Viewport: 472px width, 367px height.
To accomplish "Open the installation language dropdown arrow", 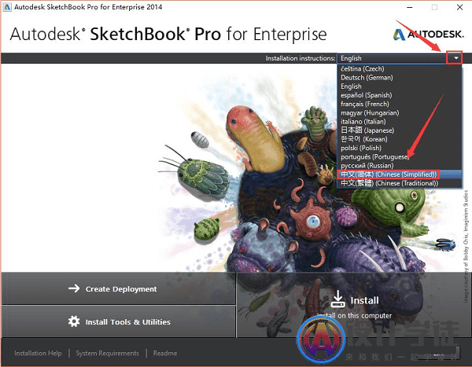I will (x=455, y=58).
